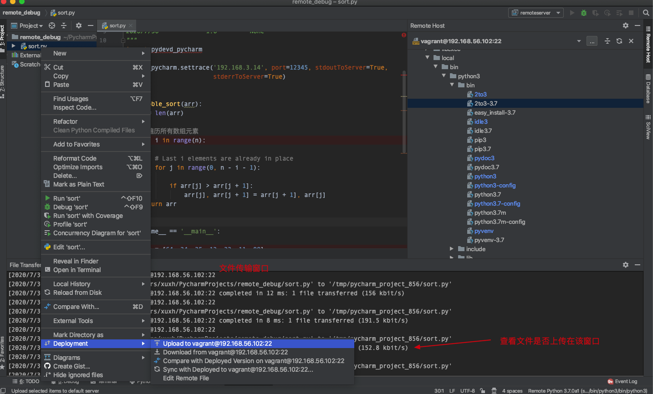Select Reformat Code from context menu
This screenshot has width=653, height=394.
pyautogui.click(x=96, y=158)
